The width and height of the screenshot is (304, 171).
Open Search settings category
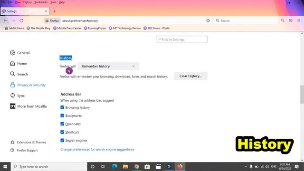[x=19, y=74]
